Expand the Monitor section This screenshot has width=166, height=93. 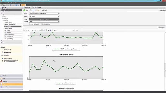coord(11,12)
